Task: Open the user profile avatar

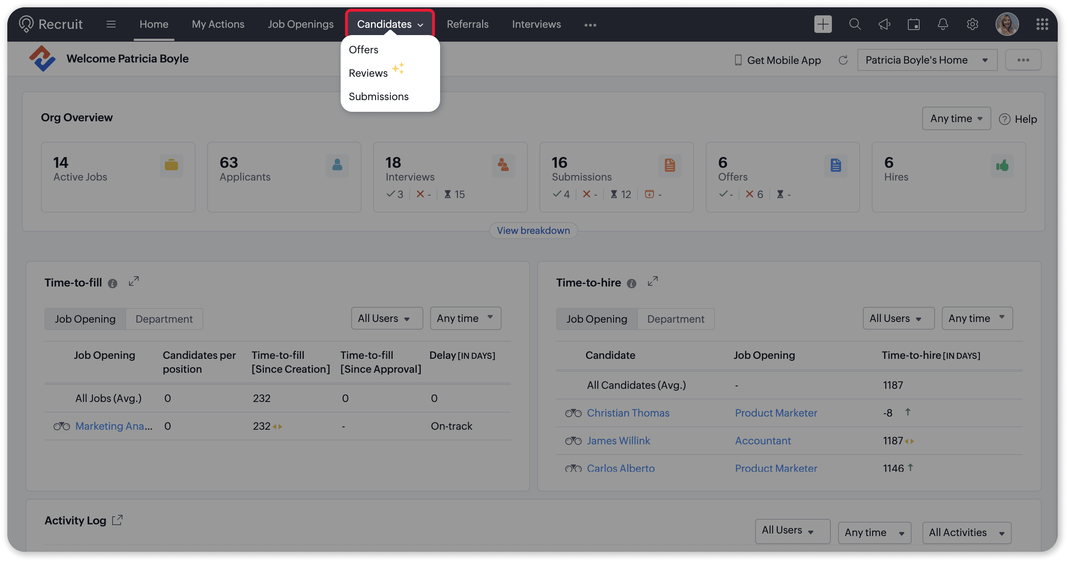Action: (x=1007, y=24)
